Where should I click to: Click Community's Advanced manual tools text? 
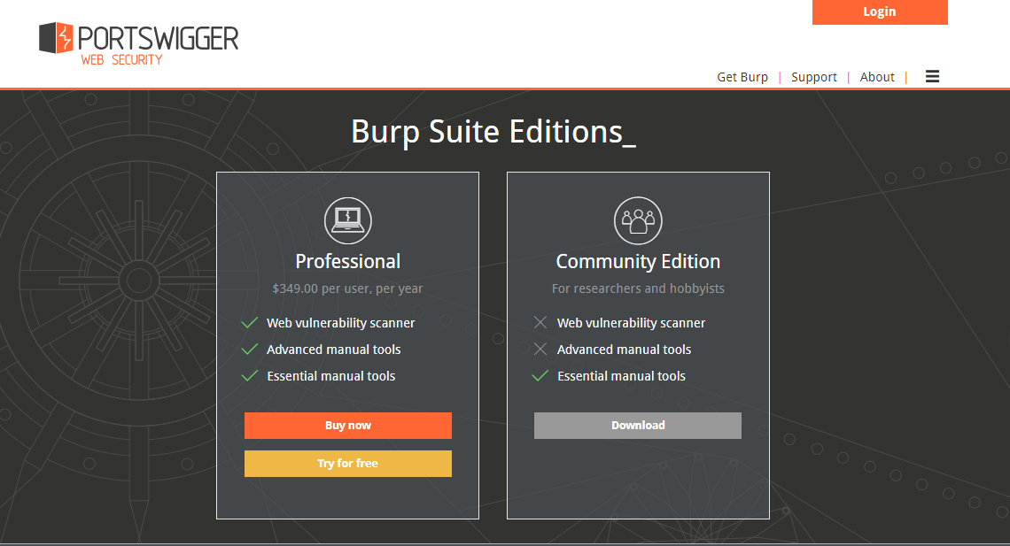(x=625, y=350)
